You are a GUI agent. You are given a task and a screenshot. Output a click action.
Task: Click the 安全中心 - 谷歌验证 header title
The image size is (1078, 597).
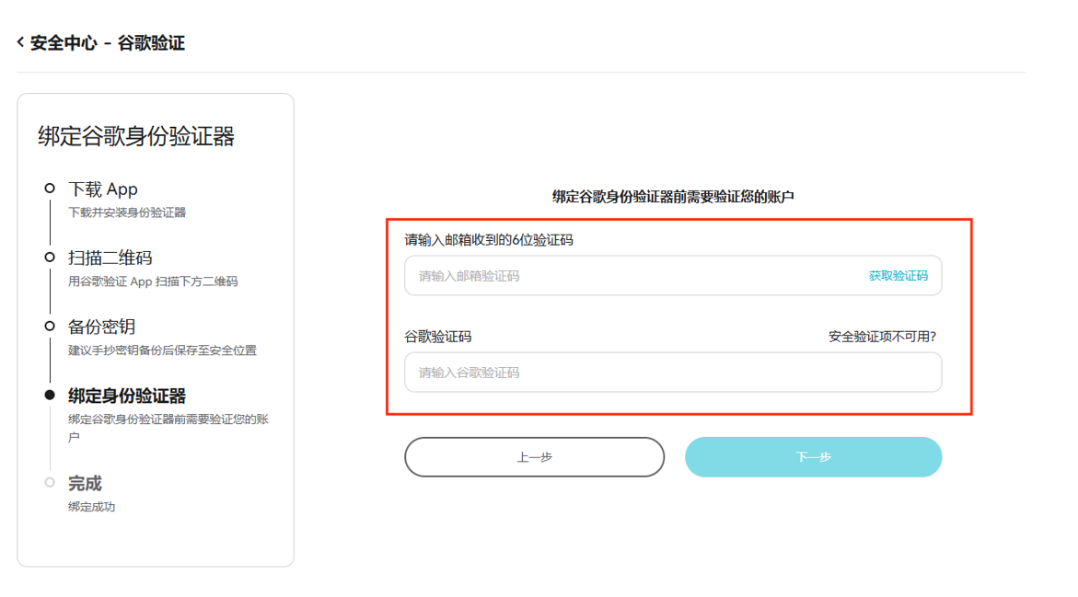[108, 43]
